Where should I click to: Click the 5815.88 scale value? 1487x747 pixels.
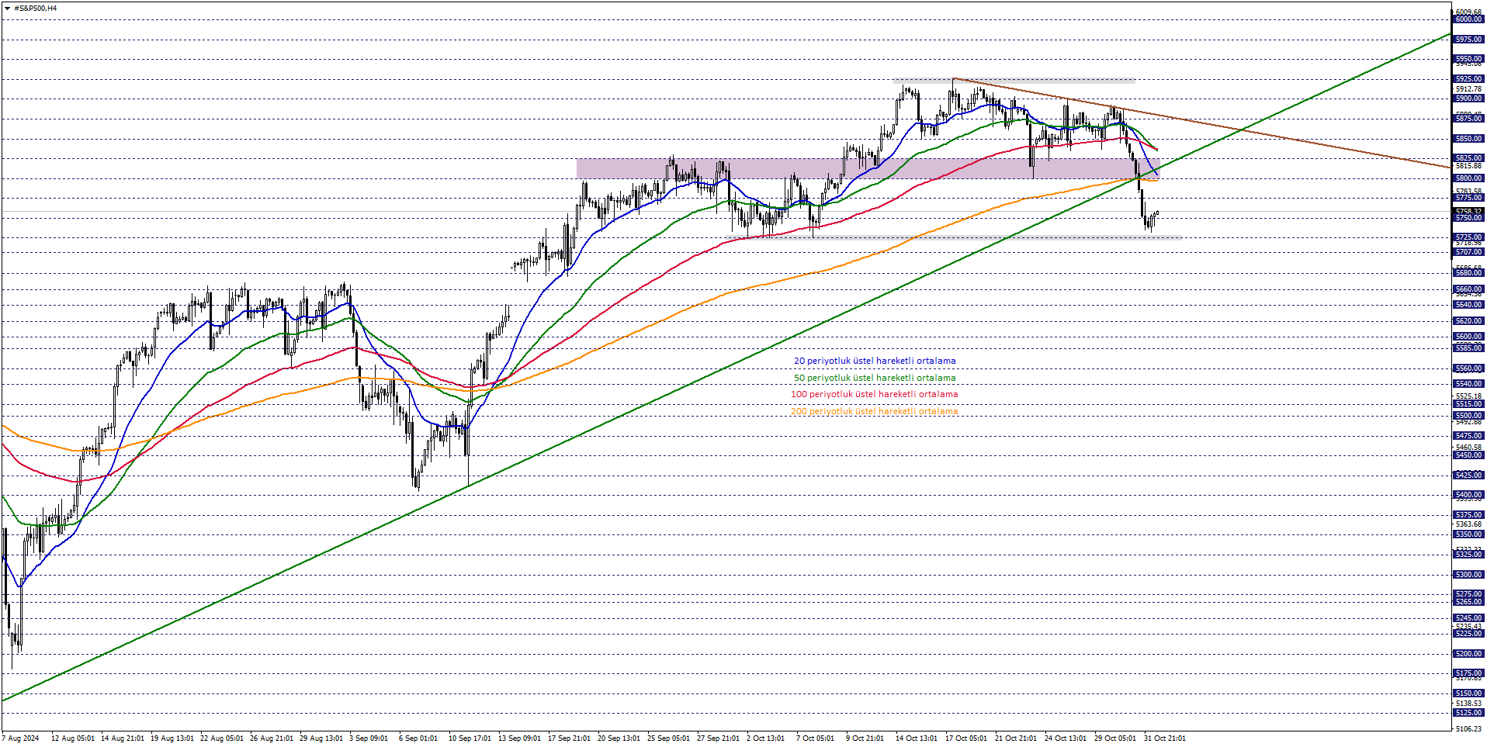click(x=1469, y=166)
